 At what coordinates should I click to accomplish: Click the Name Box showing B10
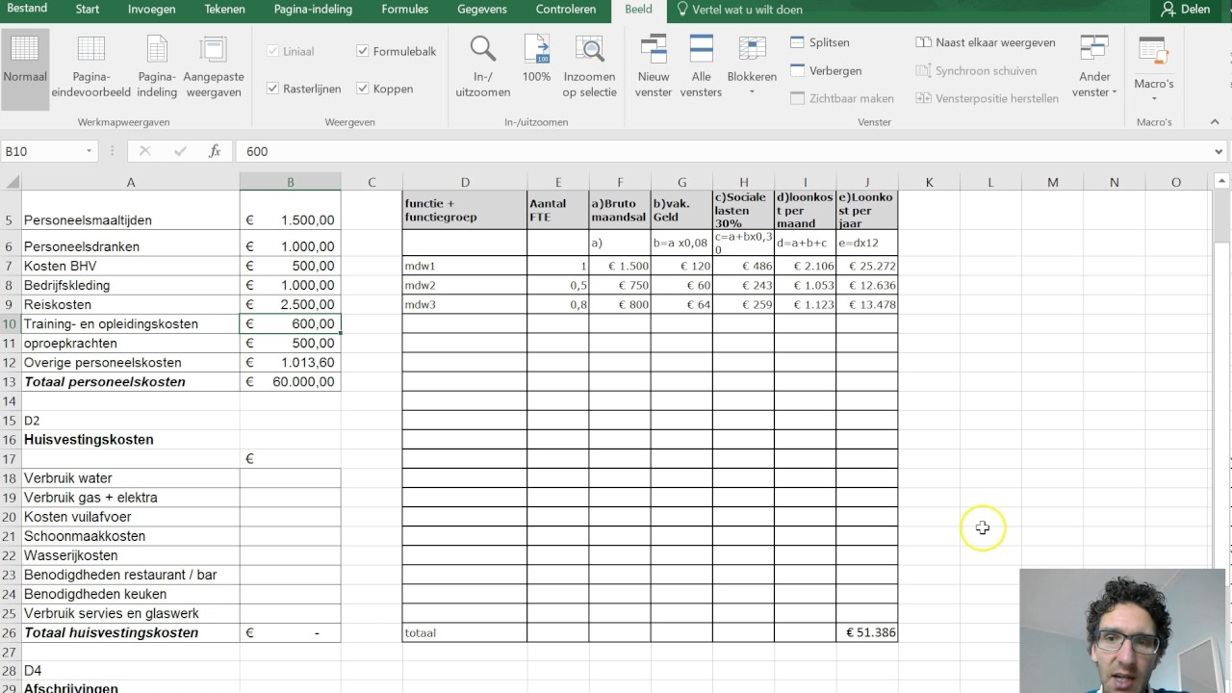coord(42,151)
